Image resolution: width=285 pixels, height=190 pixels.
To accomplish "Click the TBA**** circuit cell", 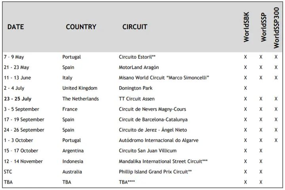I will (127, 182).
